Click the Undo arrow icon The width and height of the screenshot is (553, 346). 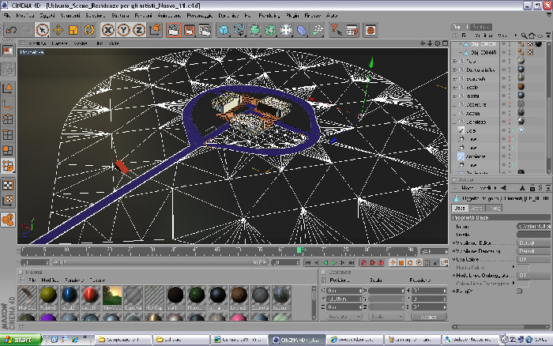pyautogui.click(x=11, y=30)
